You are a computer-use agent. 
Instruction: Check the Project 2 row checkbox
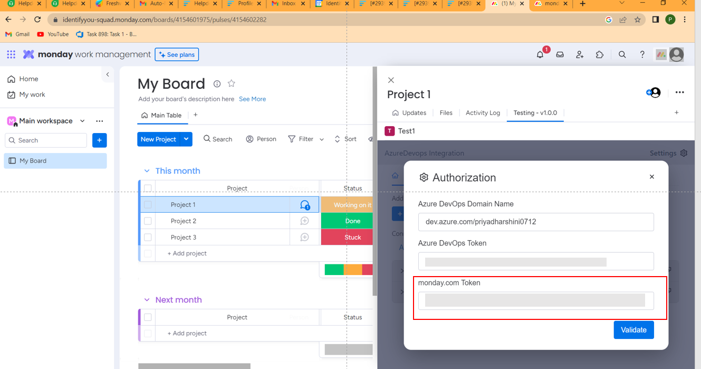click(148, 221)
